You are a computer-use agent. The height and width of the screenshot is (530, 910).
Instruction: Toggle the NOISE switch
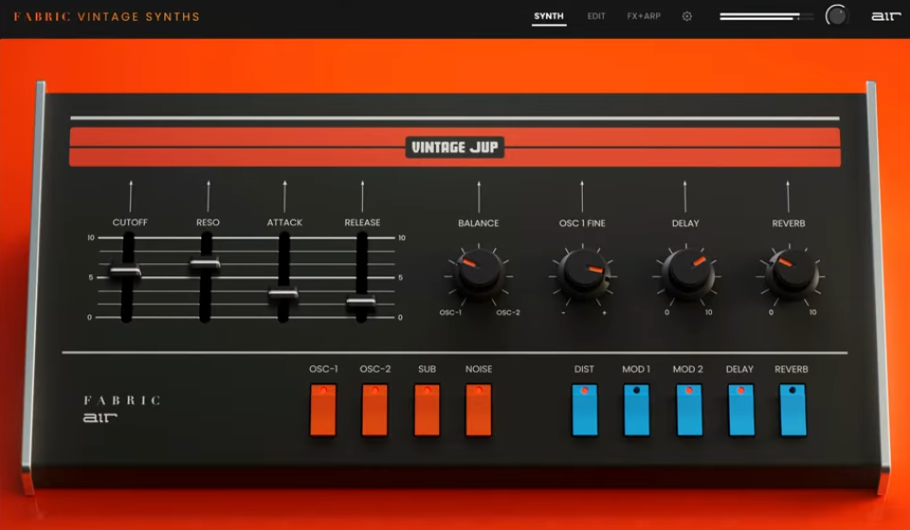point(479,410)
